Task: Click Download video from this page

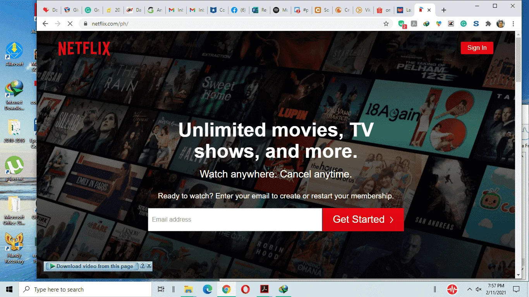Action: click(x=91, y=266)
